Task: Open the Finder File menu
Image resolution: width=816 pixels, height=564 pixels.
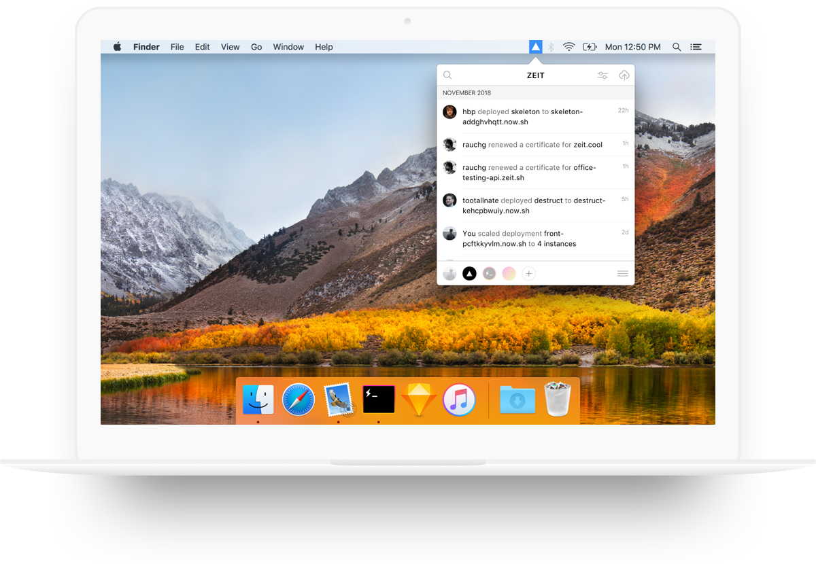Action: [177, 47]
